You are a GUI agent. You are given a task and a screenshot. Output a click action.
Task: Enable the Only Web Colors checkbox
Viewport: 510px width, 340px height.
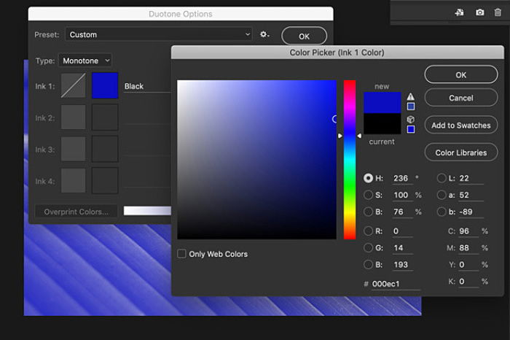pyautogui.click(x=182, y=254)
